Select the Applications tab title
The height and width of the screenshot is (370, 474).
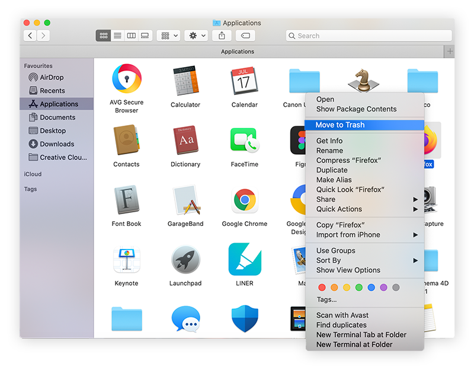[x=238, y=52]
